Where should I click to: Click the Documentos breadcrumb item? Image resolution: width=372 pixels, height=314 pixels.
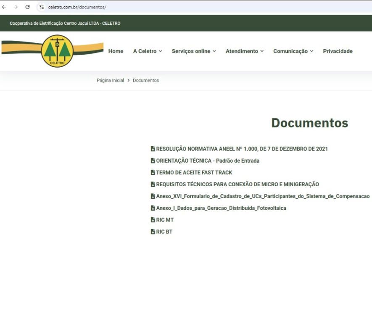146,80
